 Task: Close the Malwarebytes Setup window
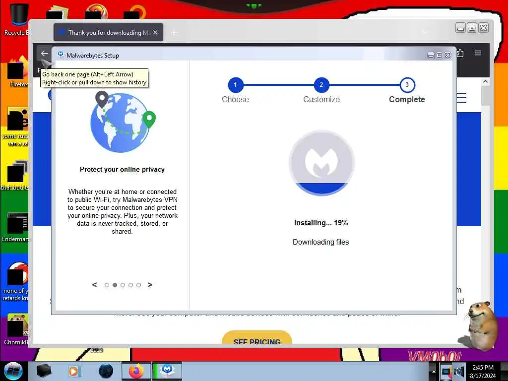[x=448, y=56]
